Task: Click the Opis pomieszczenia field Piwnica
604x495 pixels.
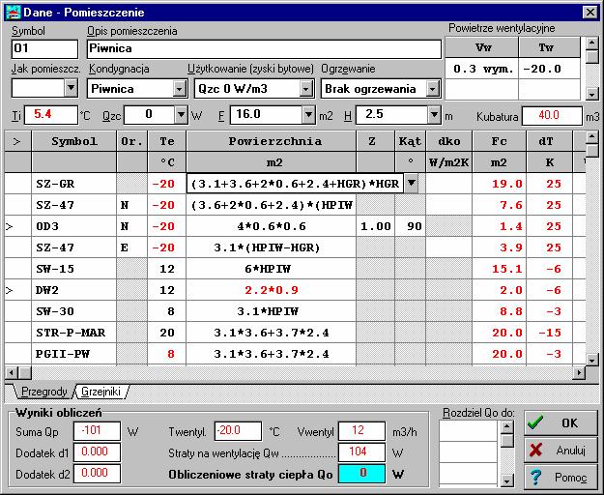Action: point(264,49)
